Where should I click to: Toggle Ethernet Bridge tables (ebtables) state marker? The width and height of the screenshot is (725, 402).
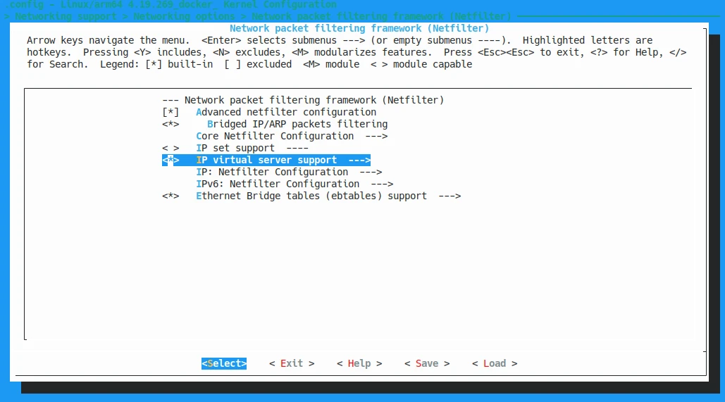pyautogui.click(x=171, y=196)
